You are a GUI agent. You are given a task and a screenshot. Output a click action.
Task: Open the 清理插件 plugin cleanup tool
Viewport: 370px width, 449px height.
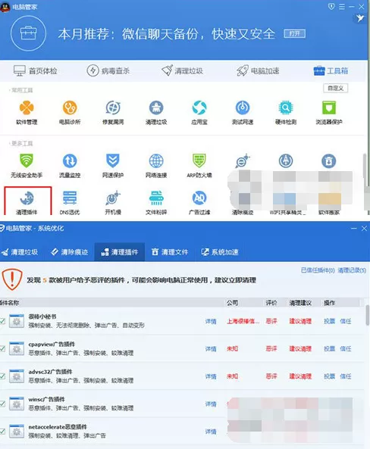27,202
